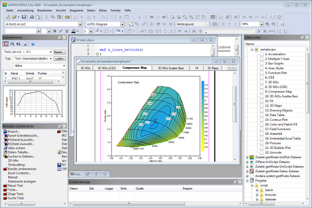The width and height of the screenshot is (312, 208).
Task: Open the Diagramm menu
Action: click(x=76, y=10)
